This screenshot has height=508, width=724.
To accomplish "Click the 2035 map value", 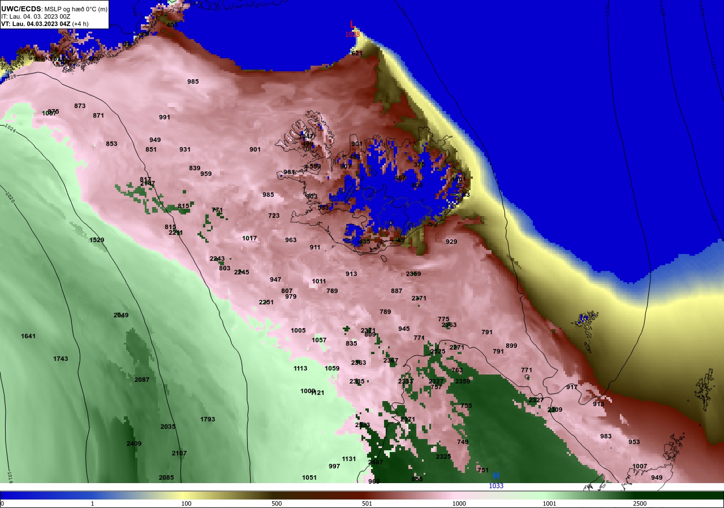I will click(168, 427).
